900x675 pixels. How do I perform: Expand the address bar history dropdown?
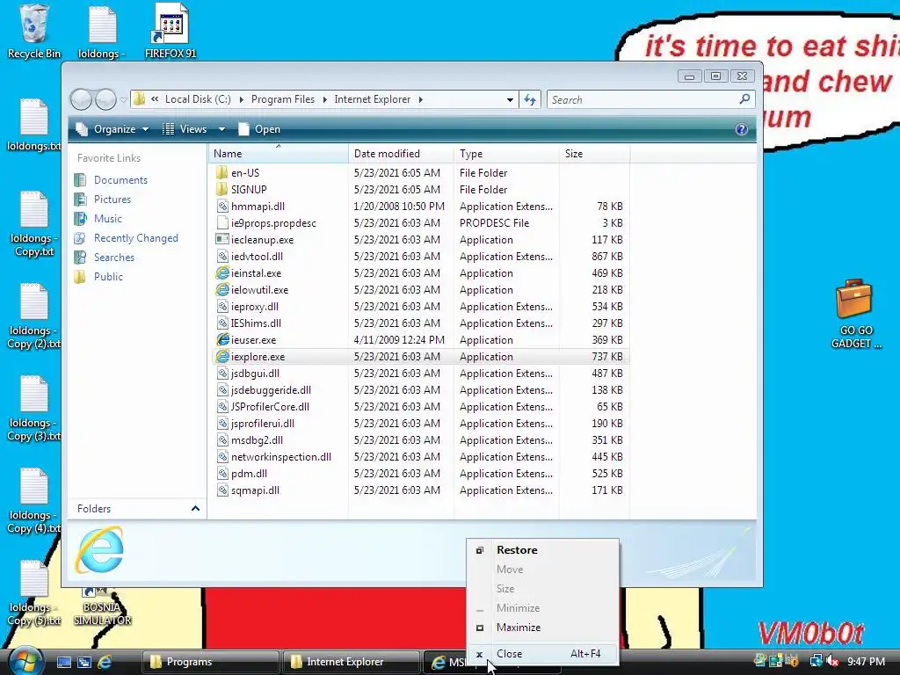(x=510, y=100)
